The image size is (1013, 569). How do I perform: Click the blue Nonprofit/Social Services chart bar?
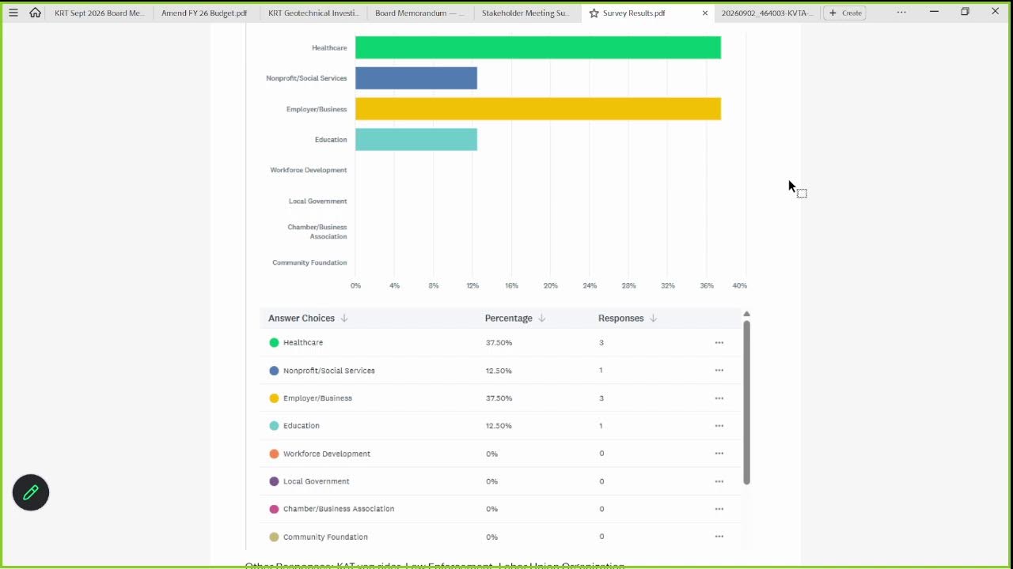(416, 78)
